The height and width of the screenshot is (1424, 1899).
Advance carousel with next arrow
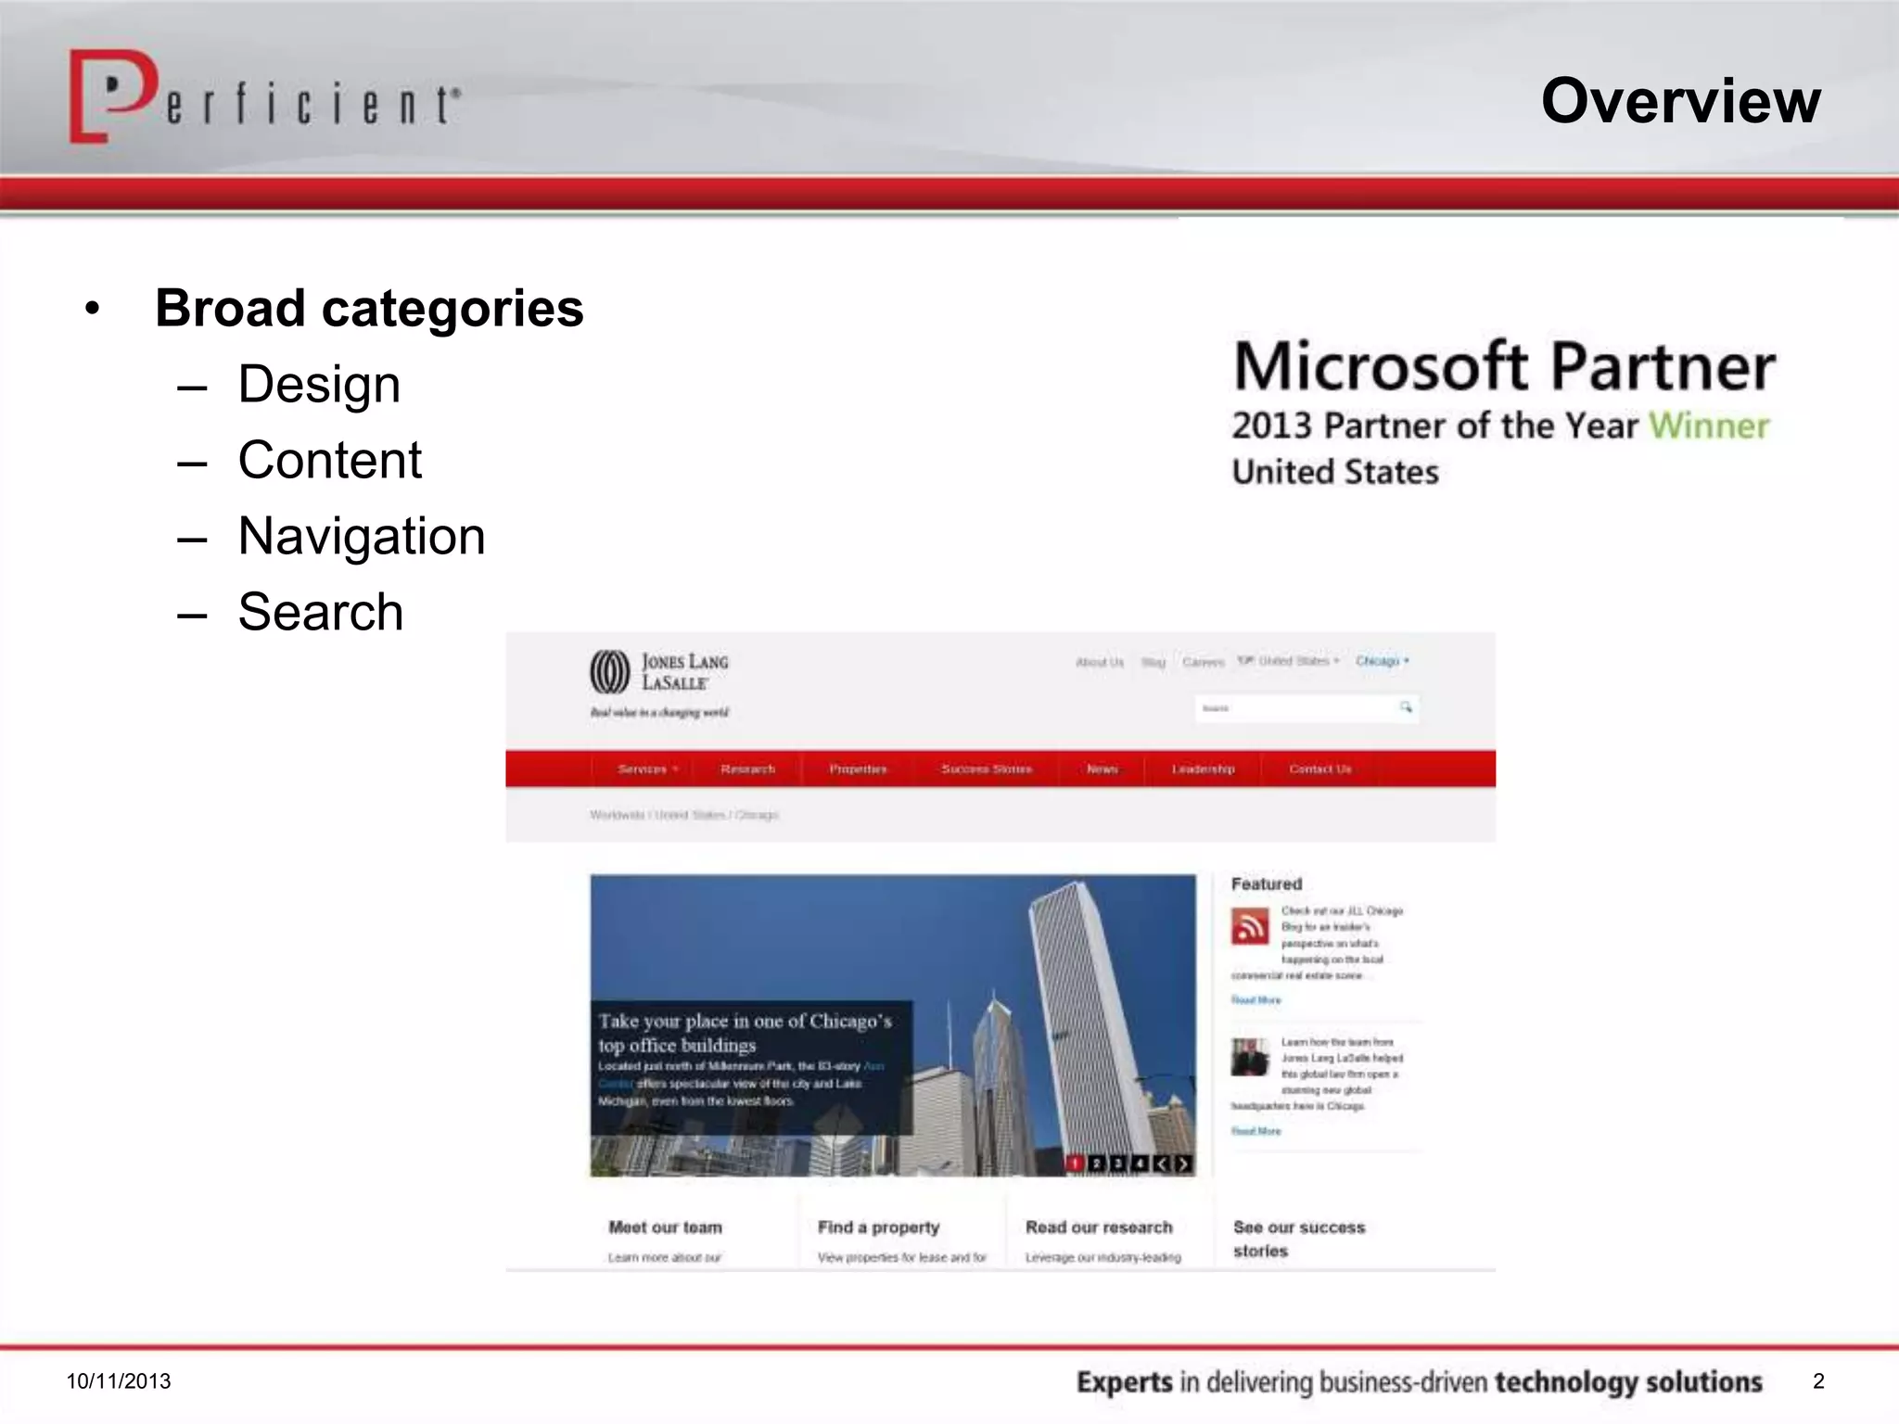click(1184, 1163)
